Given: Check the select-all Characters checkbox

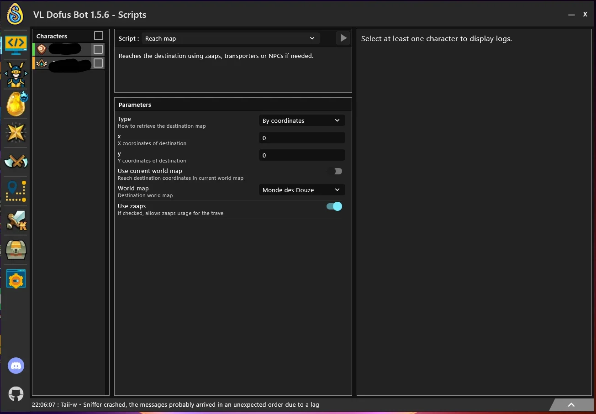Looking at the screenshot, I should pos(98,36).
